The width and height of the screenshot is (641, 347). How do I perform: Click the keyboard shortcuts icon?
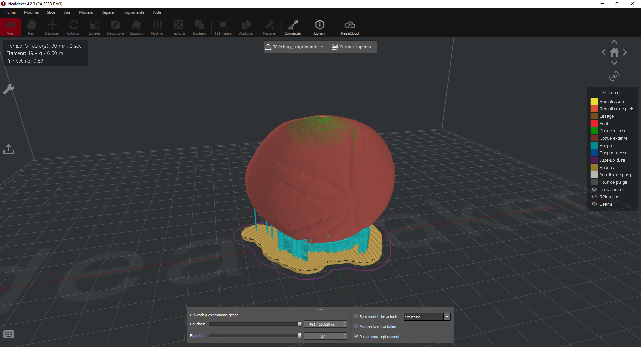[x=9, y=334]
